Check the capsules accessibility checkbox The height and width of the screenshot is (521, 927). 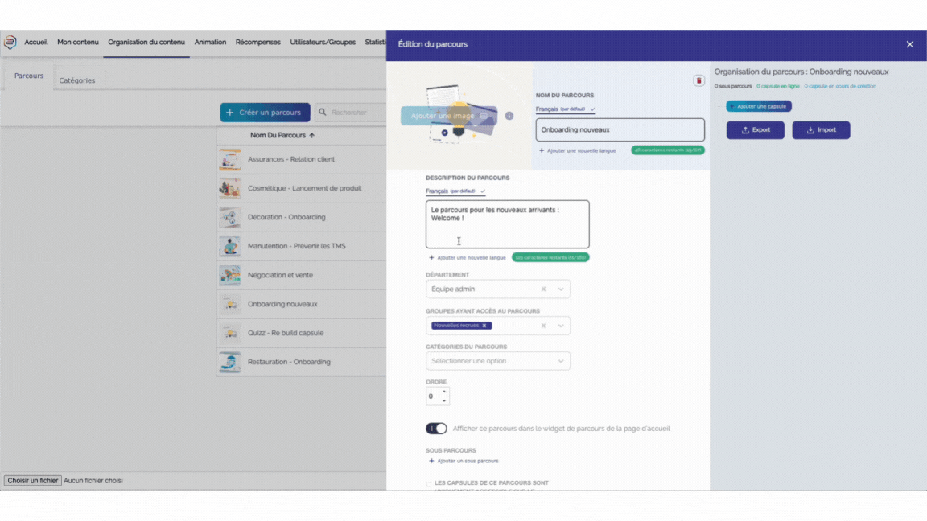(429, 484)
